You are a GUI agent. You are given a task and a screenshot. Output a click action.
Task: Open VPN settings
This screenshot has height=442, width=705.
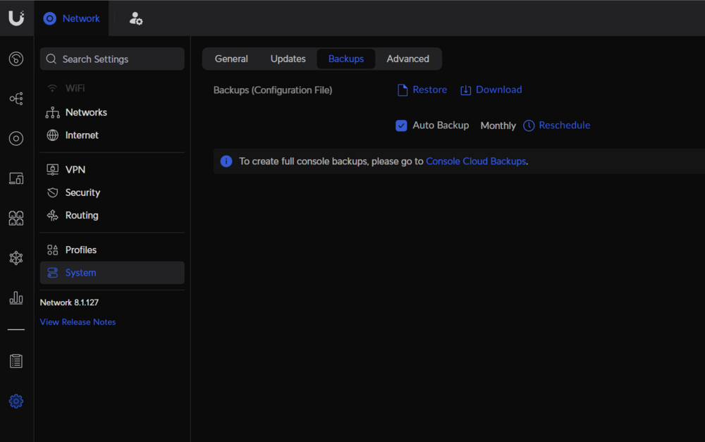[x=112, y=169]
